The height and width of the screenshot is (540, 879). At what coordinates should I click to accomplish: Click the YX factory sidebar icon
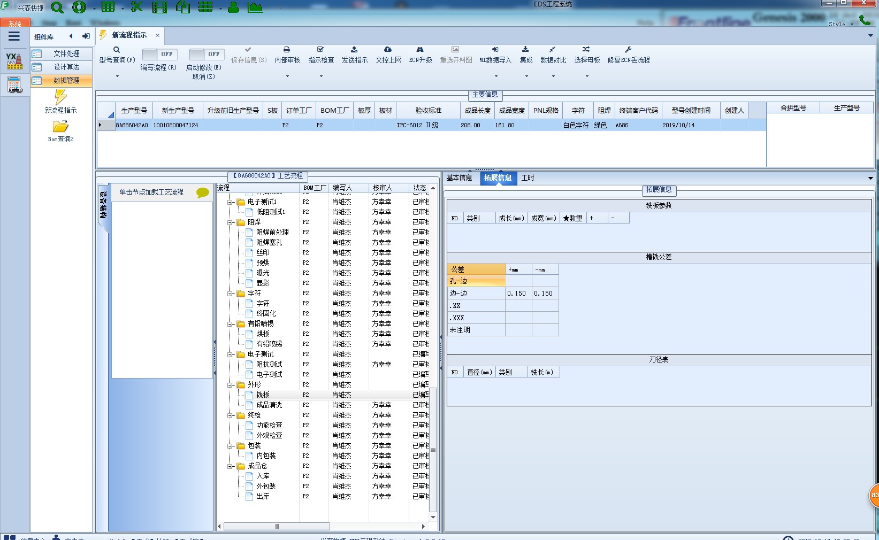pyautogui.click(x=14, y=61)
